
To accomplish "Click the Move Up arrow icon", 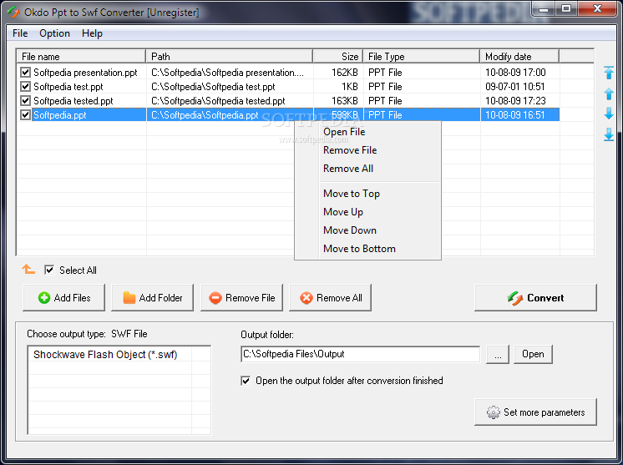I will pos(609,94).
